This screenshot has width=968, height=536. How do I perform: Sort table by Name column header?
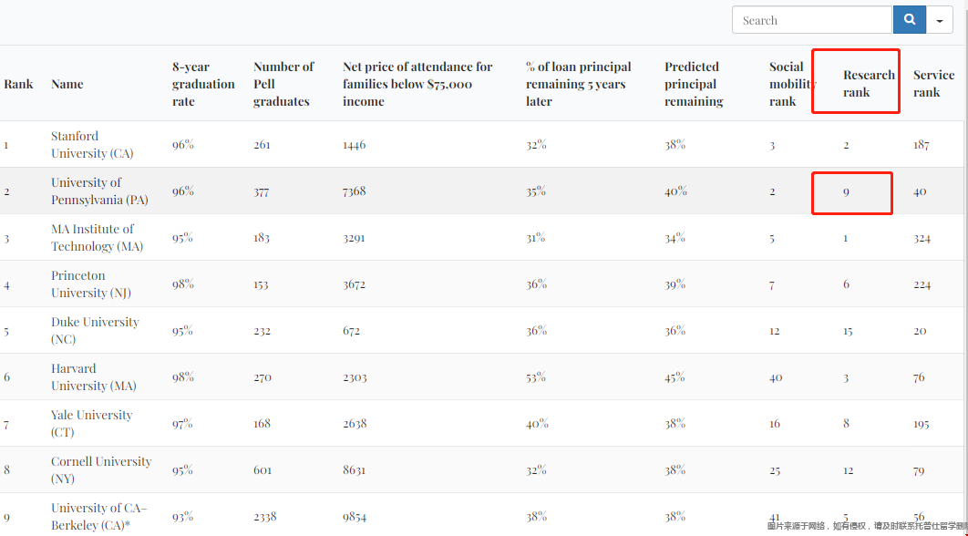(67, 84)
